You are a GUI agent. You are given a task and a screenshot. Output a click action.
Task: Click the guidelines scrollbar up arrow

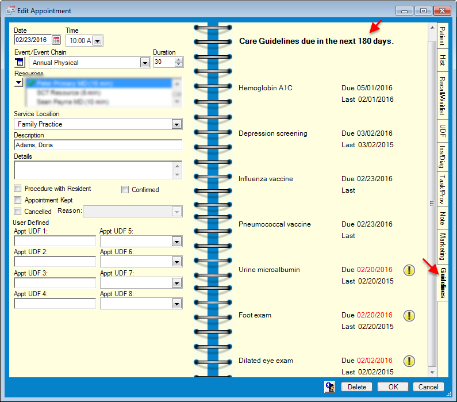tap(432, 28)
